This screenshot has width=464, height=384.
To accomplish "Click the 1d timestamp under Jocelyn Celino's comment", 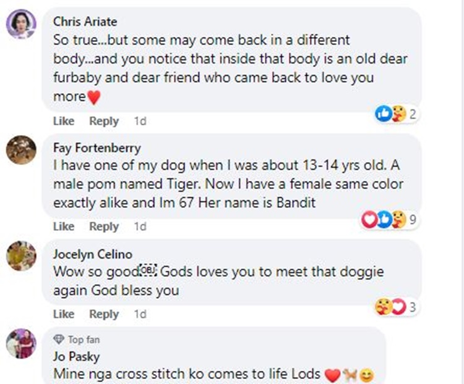I will click(140, 314).
